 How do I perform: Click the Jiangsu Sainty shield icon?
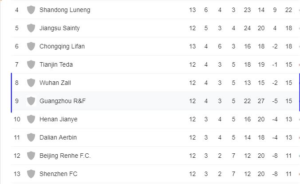tap(31, 28)
